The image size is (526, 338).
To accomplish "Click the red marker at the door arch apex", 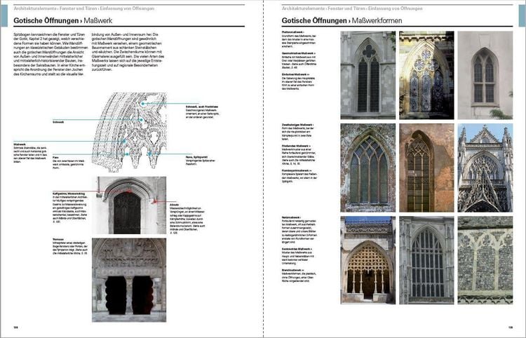I will pos(129,191).
